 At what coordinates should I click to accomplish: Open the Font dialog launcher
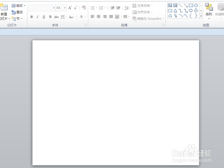coord(86,25)
